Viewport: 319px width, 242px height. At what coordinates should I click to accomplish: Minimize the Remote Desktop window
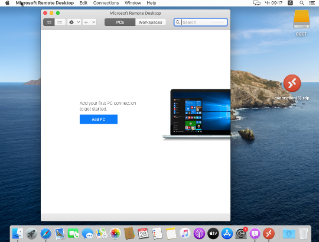click(x=51, y=13)
